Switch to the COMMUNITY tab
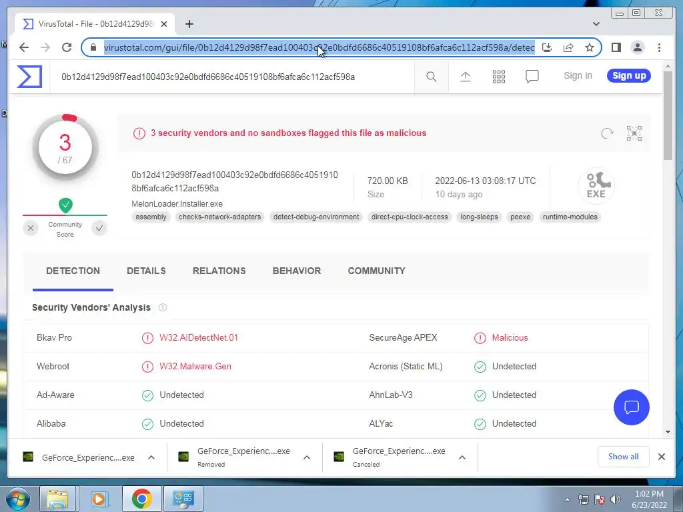The image size is (683, 512). (x=376, y=271)
